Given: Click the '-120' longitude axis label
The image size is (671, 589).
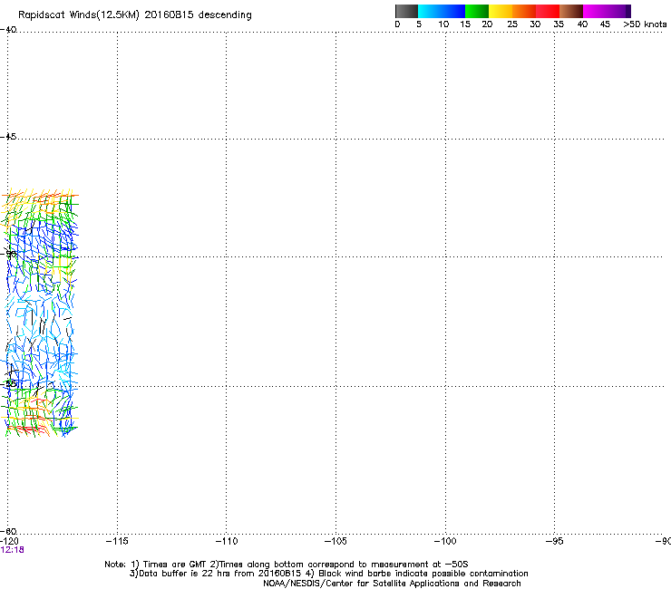Looking at the screenshot, I should point(9,542).
